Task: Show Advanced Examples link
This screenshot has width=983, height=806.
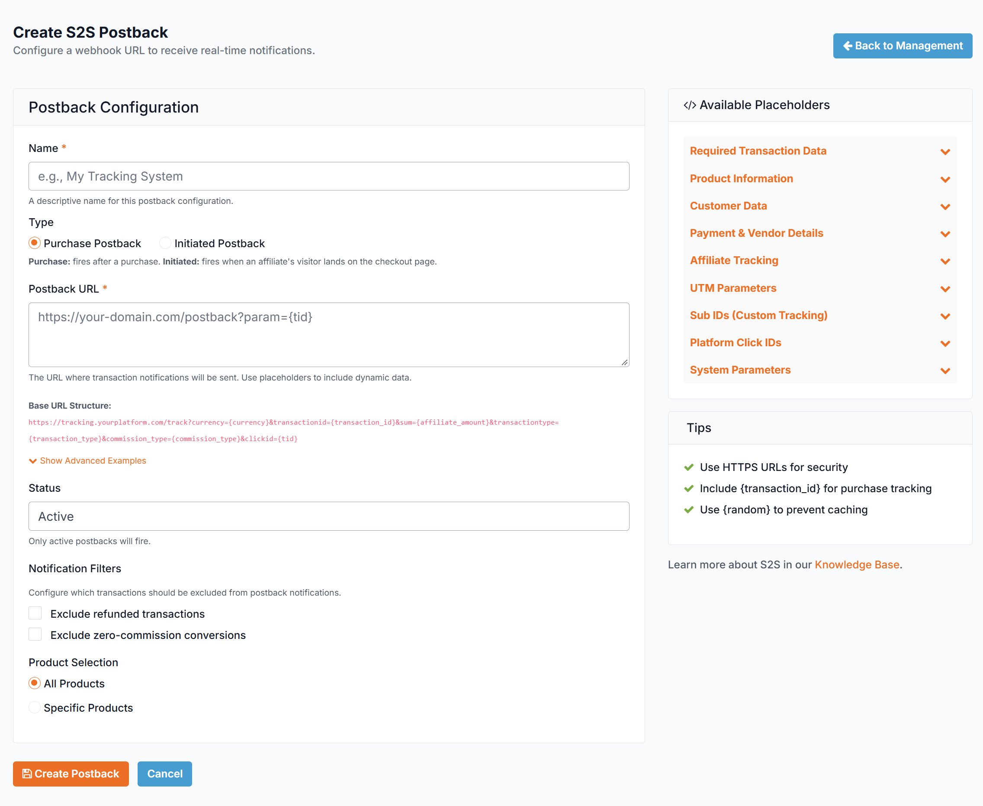Action: (87, 461)
